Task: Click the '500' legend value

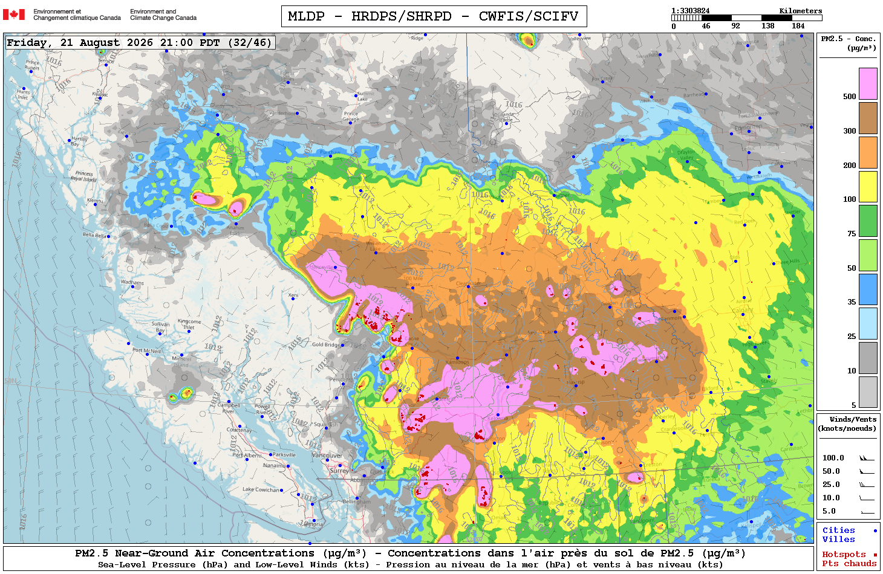Action: pyautogui.click(x=850, y=97)
